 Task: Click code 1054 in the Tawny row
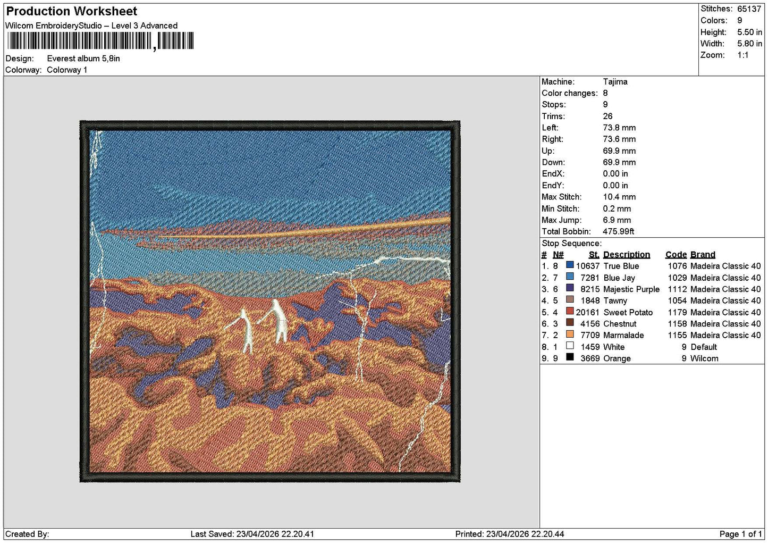click(x=677, y=301)
